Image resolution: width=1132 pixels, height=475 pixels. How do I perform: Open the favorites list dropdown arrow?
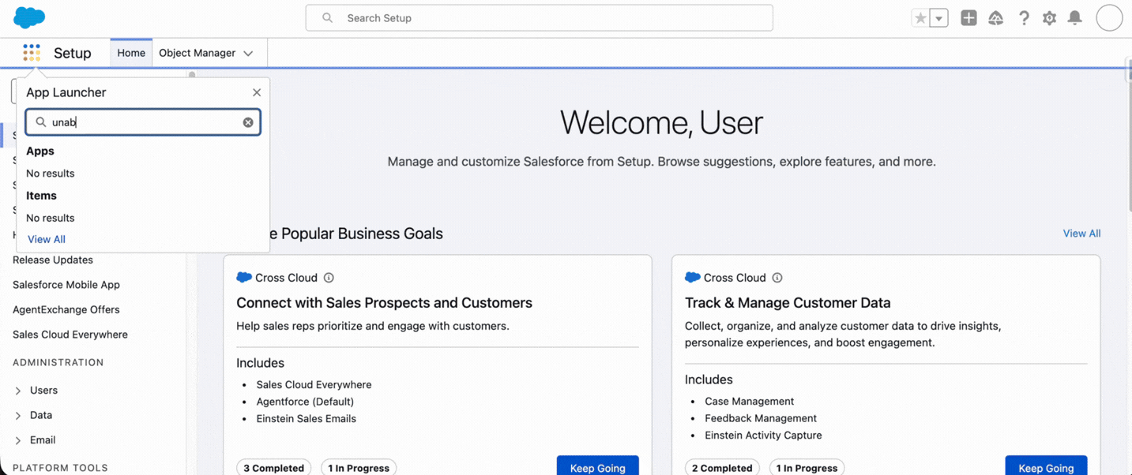pyautogui.click(x=939, y=18)
